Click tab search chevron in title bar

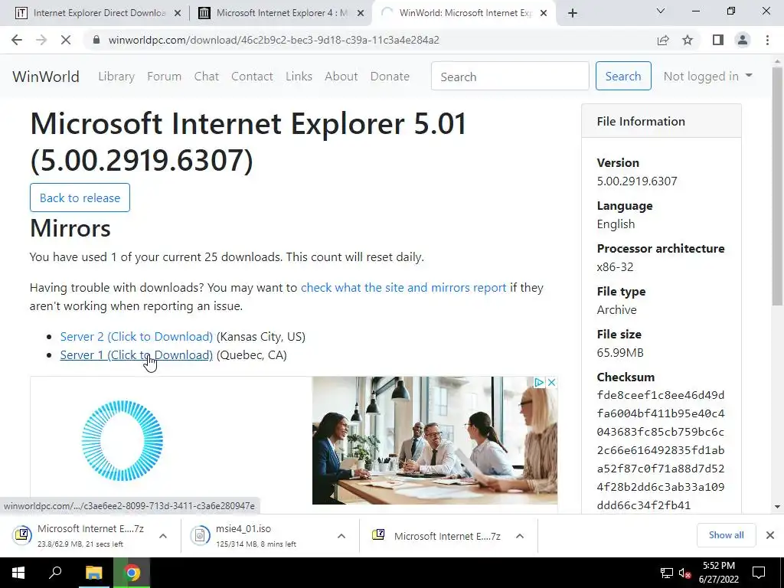661,11
